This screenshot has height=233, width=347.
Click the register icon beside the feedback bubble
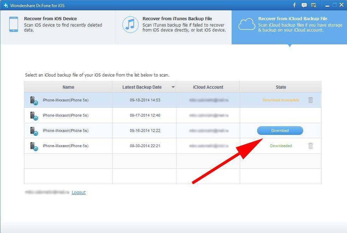[313, 5]
